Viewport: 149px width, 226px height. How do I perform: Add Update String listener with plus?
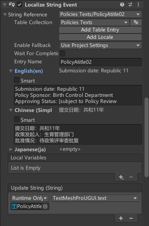[x=121, y=218]
